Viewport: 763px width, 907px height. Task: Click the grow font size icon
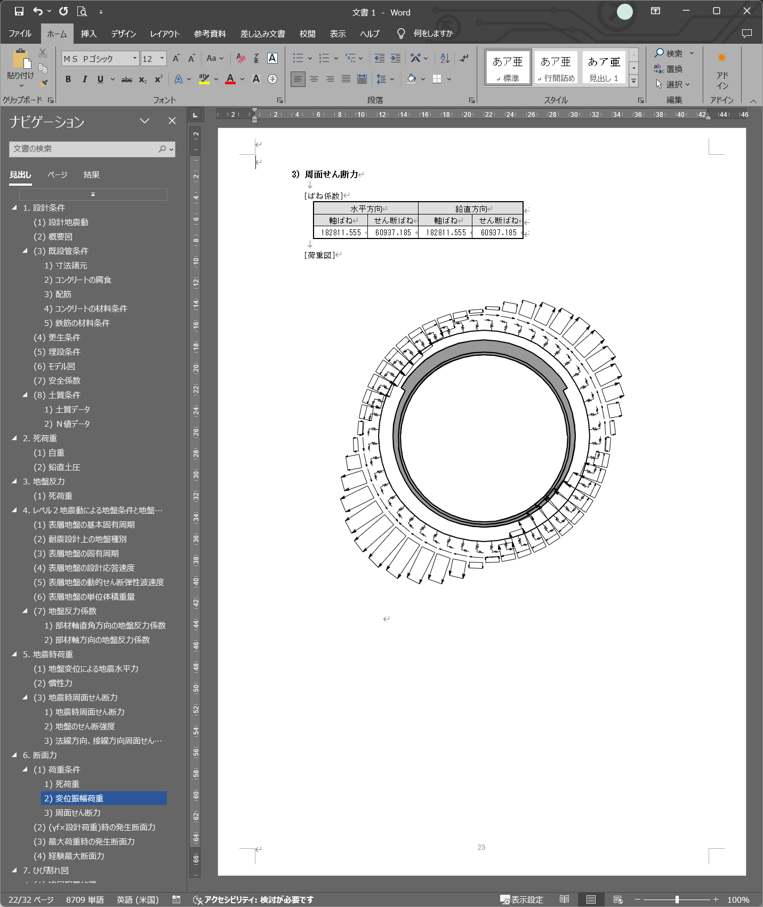click(176, 58)
